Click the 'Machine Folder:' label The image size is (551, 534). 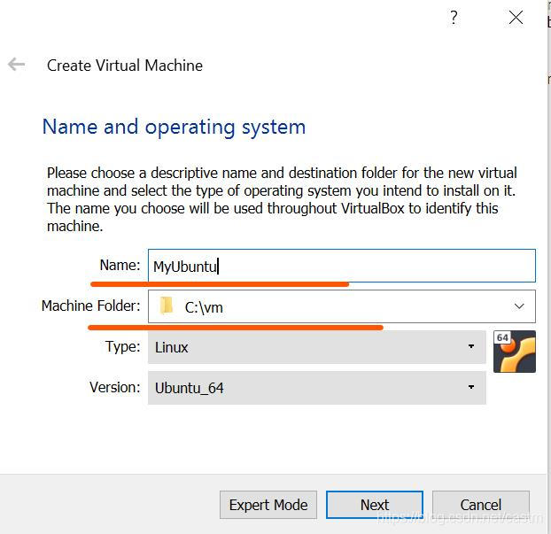pos(91,306)
